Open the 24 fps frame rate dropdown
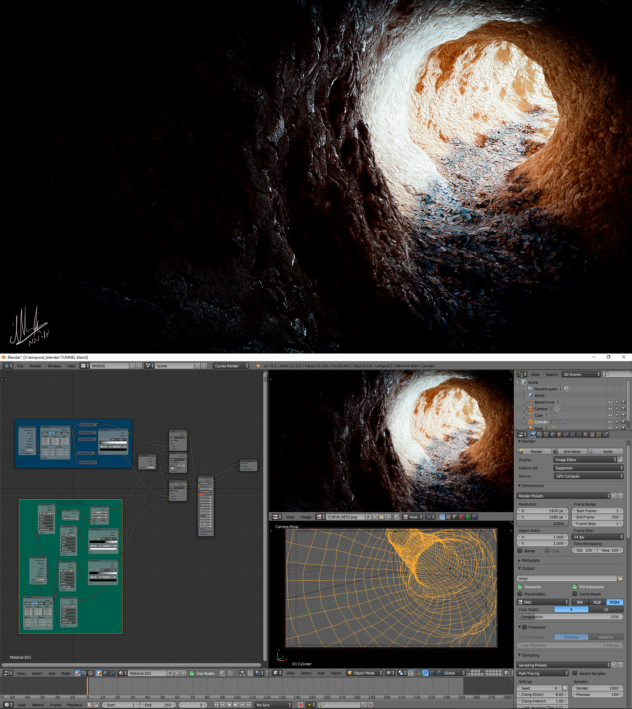 click(x=597, y=537)
